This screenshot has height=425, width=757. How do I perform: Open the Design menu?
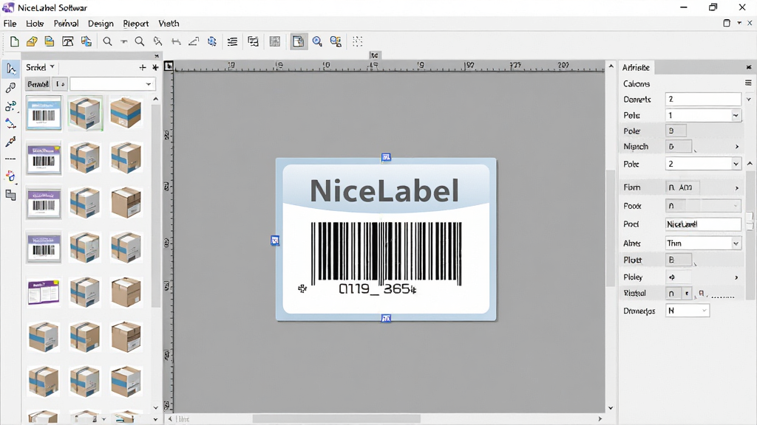[x=101, y=23]
